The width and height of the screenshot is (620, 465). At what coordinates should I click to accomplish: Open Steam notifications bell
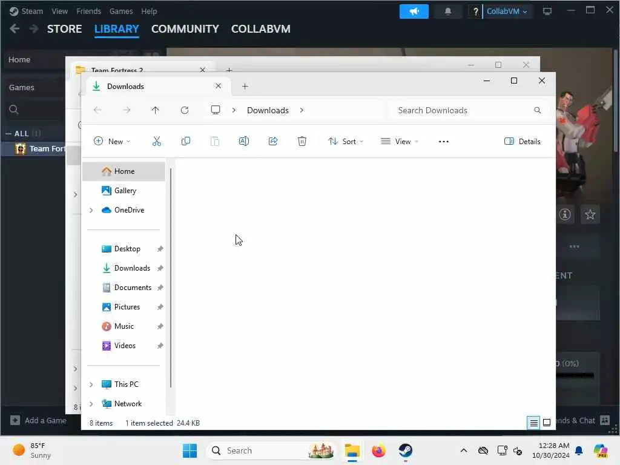click(448, 12)
